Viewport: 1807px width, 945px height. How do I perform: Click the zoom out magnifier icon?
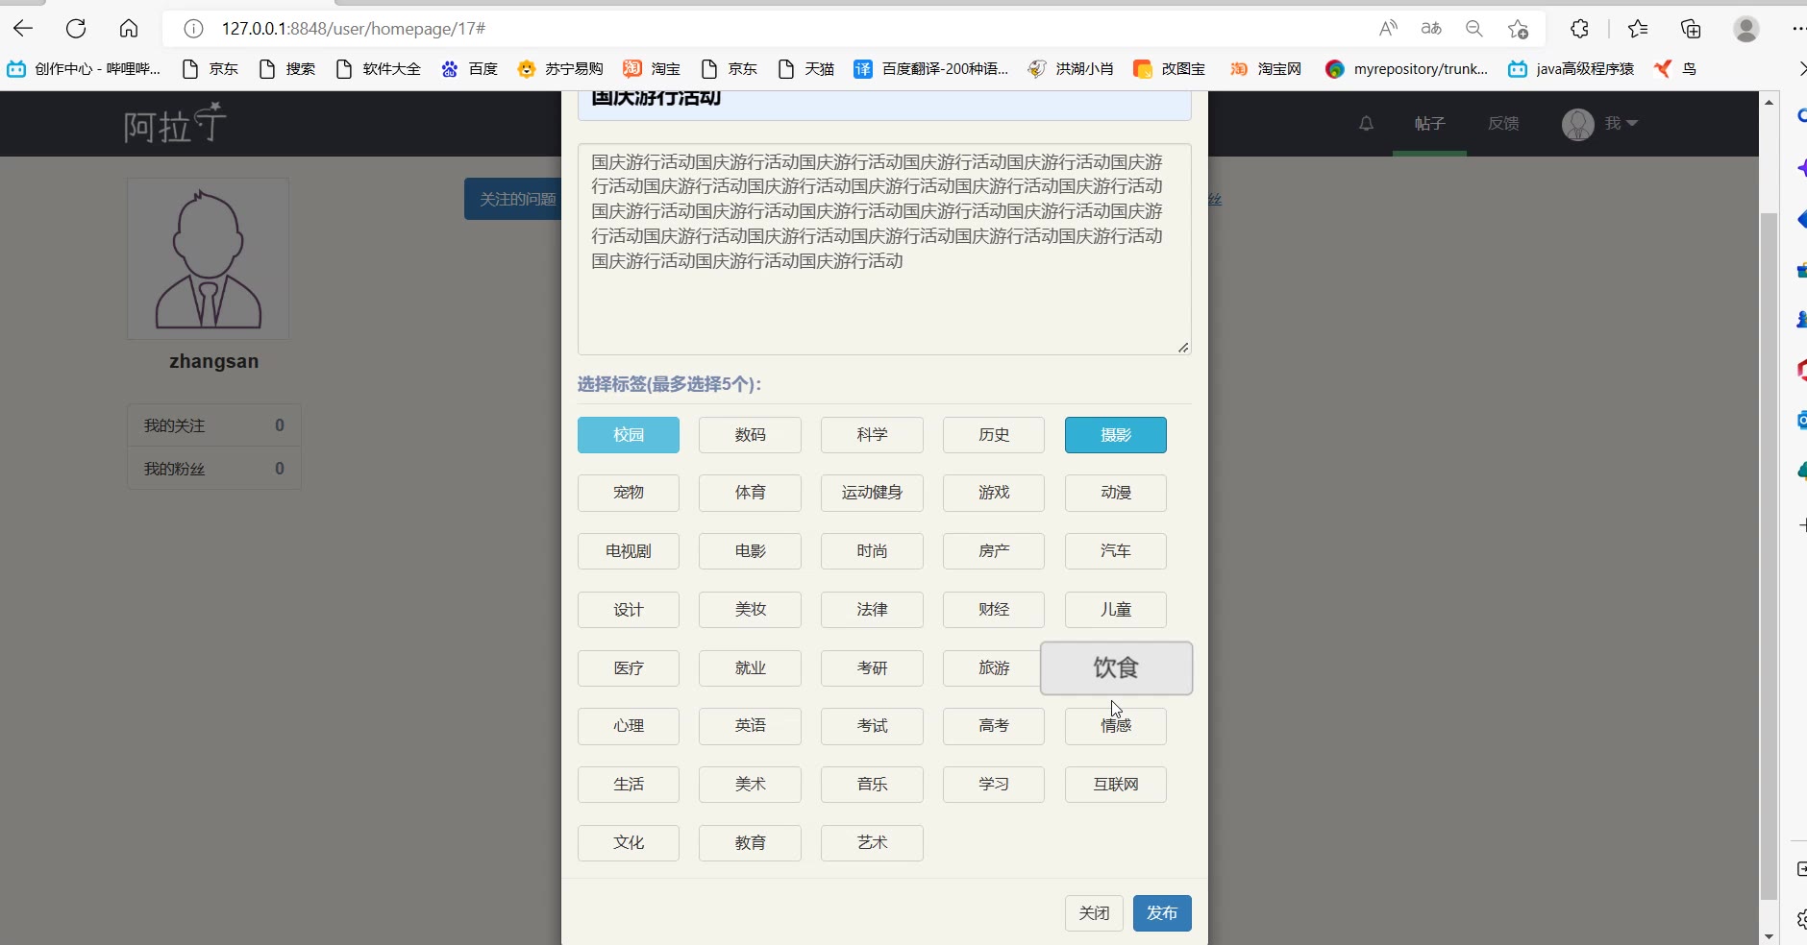1474,29
